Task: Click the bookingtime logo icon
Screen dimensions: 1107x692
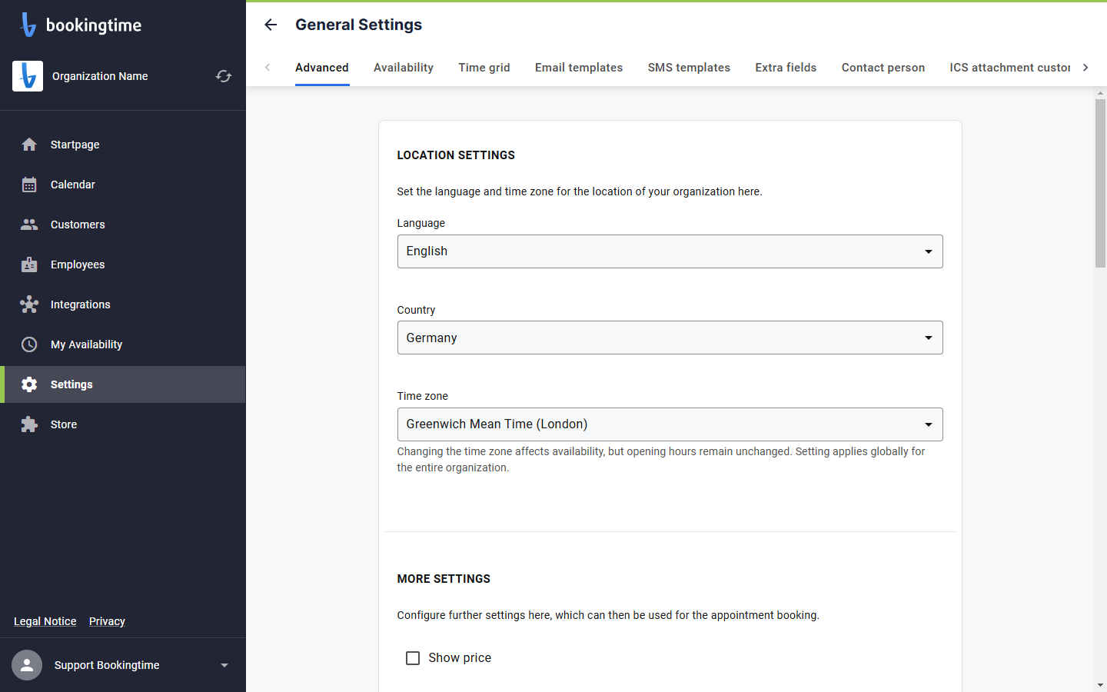Action: 28,25
